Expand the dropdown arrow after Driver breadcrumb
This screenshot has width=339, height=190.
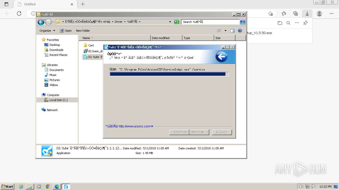pyautogui.click(x=125, y=22)
